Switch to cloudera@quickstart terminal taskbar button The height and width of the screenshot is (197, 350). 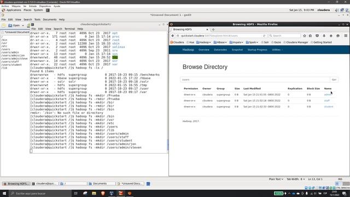[x=45, y=184]
